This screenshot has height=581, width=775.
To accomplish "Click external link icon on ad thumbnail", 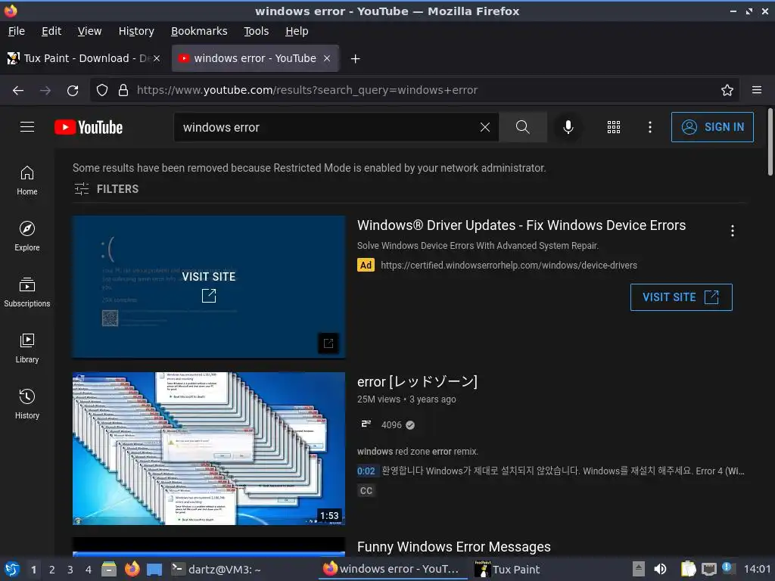I will point(328,343).
